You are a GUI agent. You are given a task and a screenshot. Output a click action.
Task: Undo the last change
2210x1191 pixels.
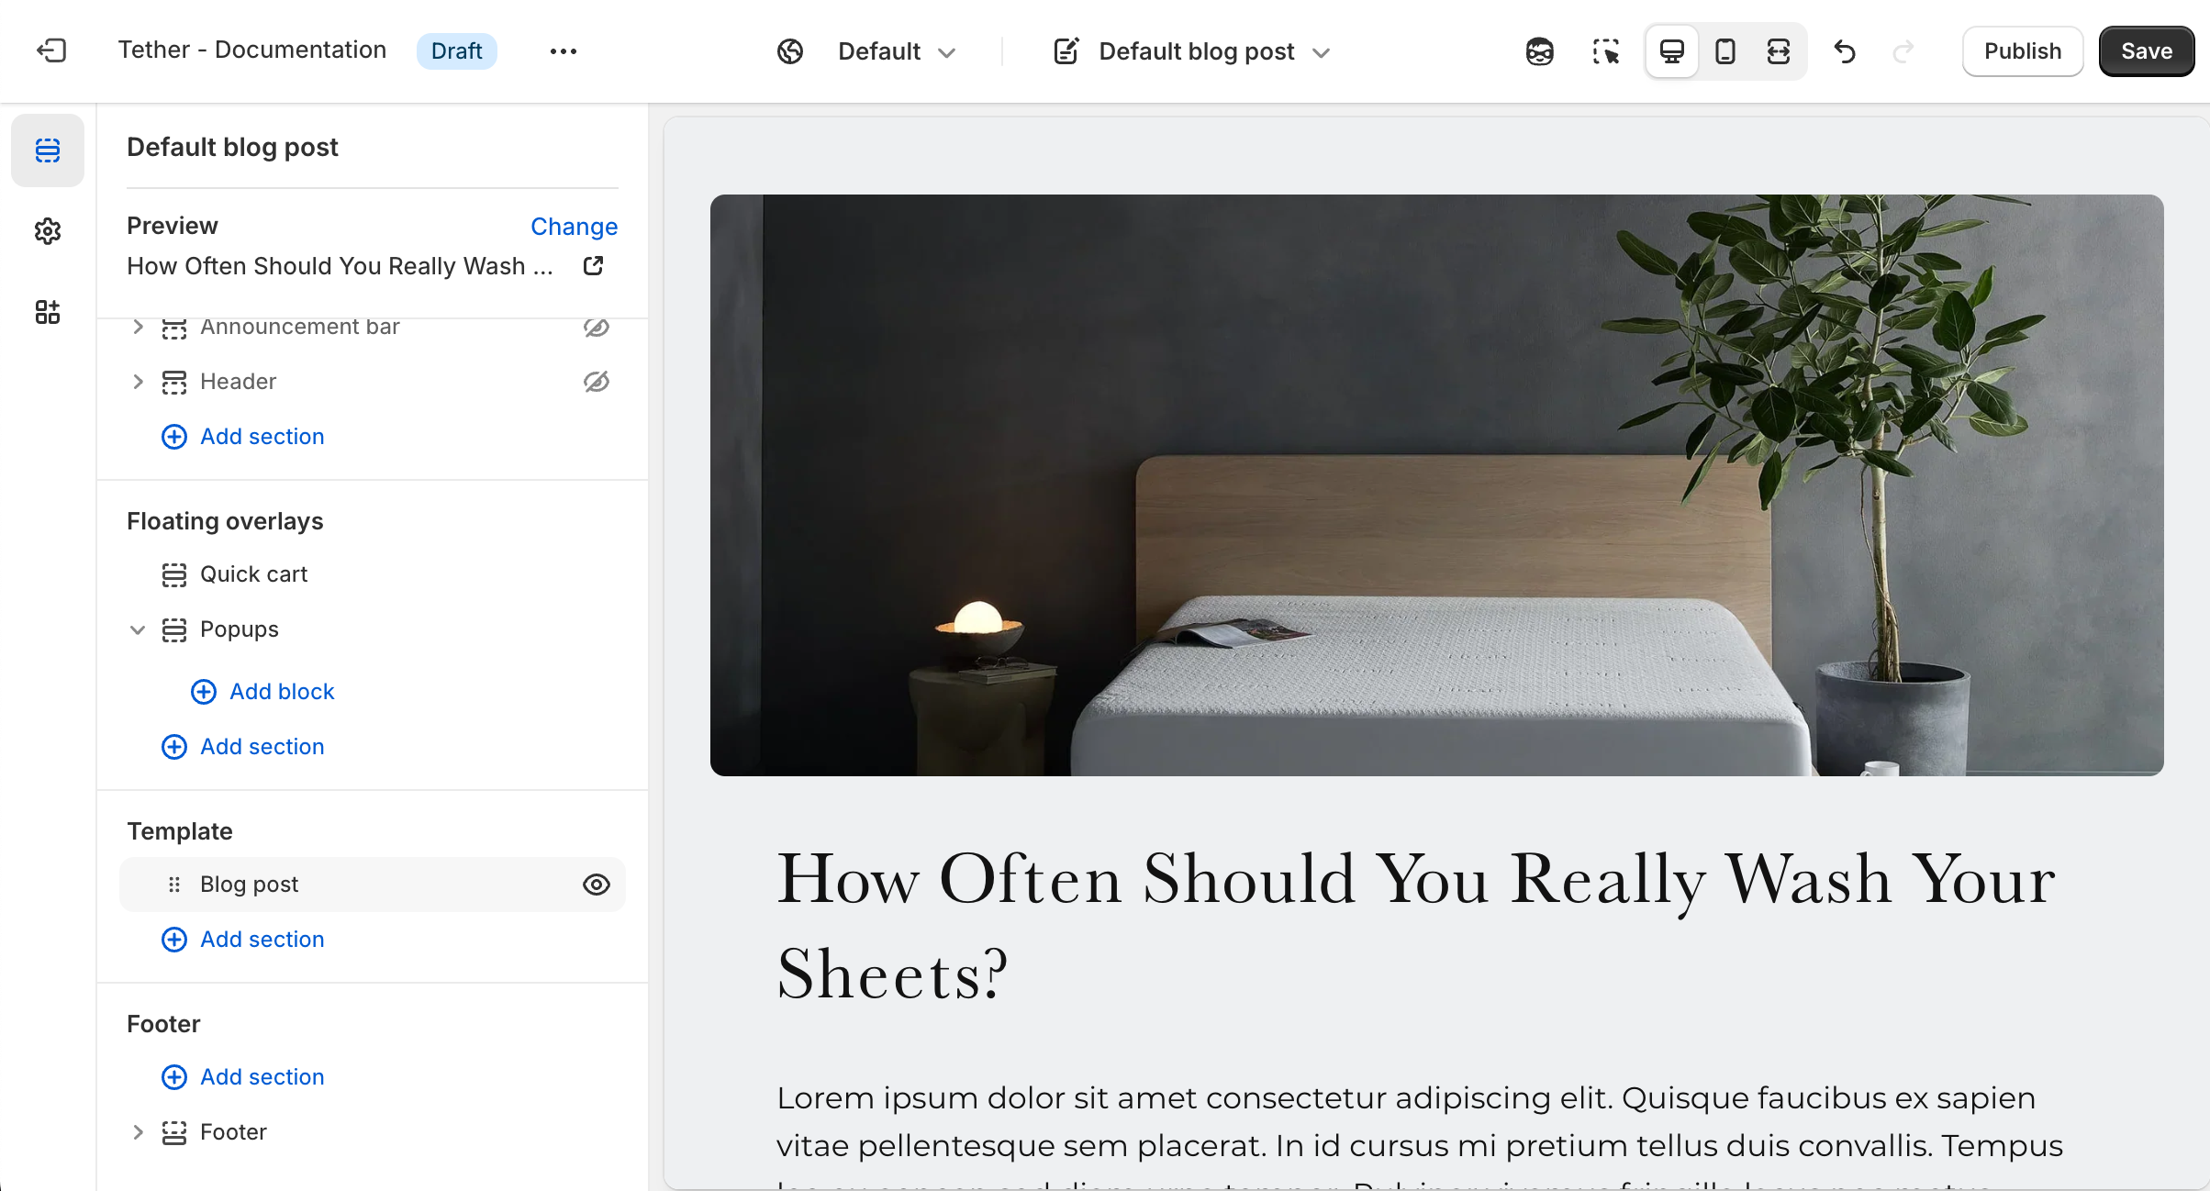click(x=1845, y=51)
